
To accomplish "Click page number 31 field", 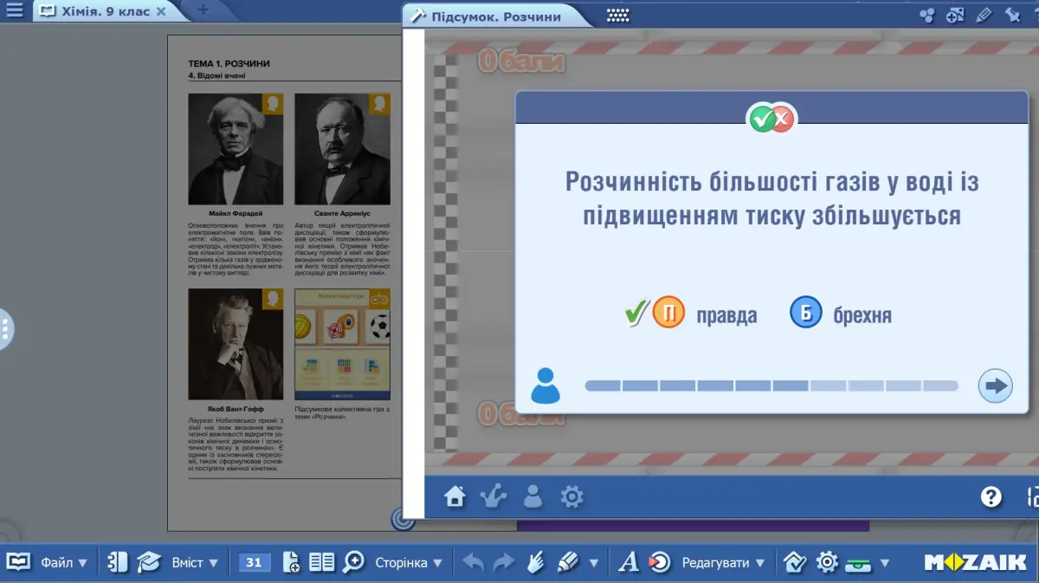I will pyautogui.click(x=254, y=562).
